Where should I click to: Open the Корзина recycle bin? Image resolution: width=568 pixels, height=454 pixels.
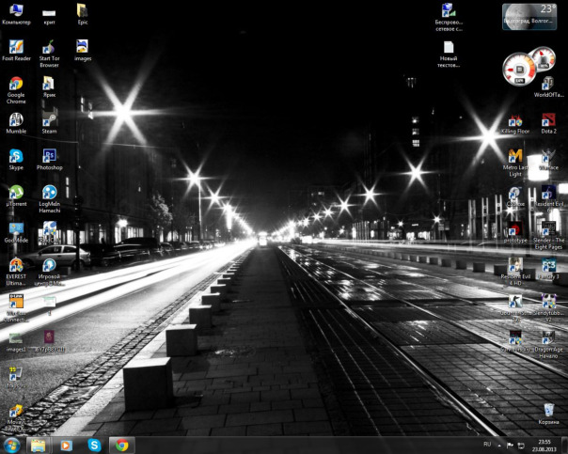548,411
